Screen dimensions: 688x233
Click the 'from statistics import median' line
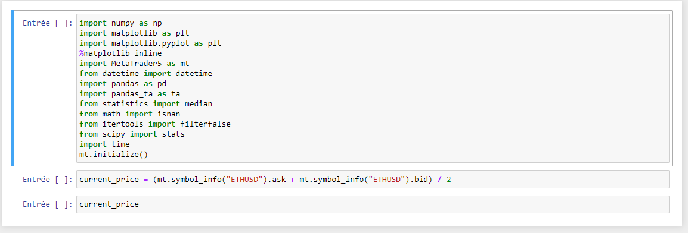click(x=145, y=103)
